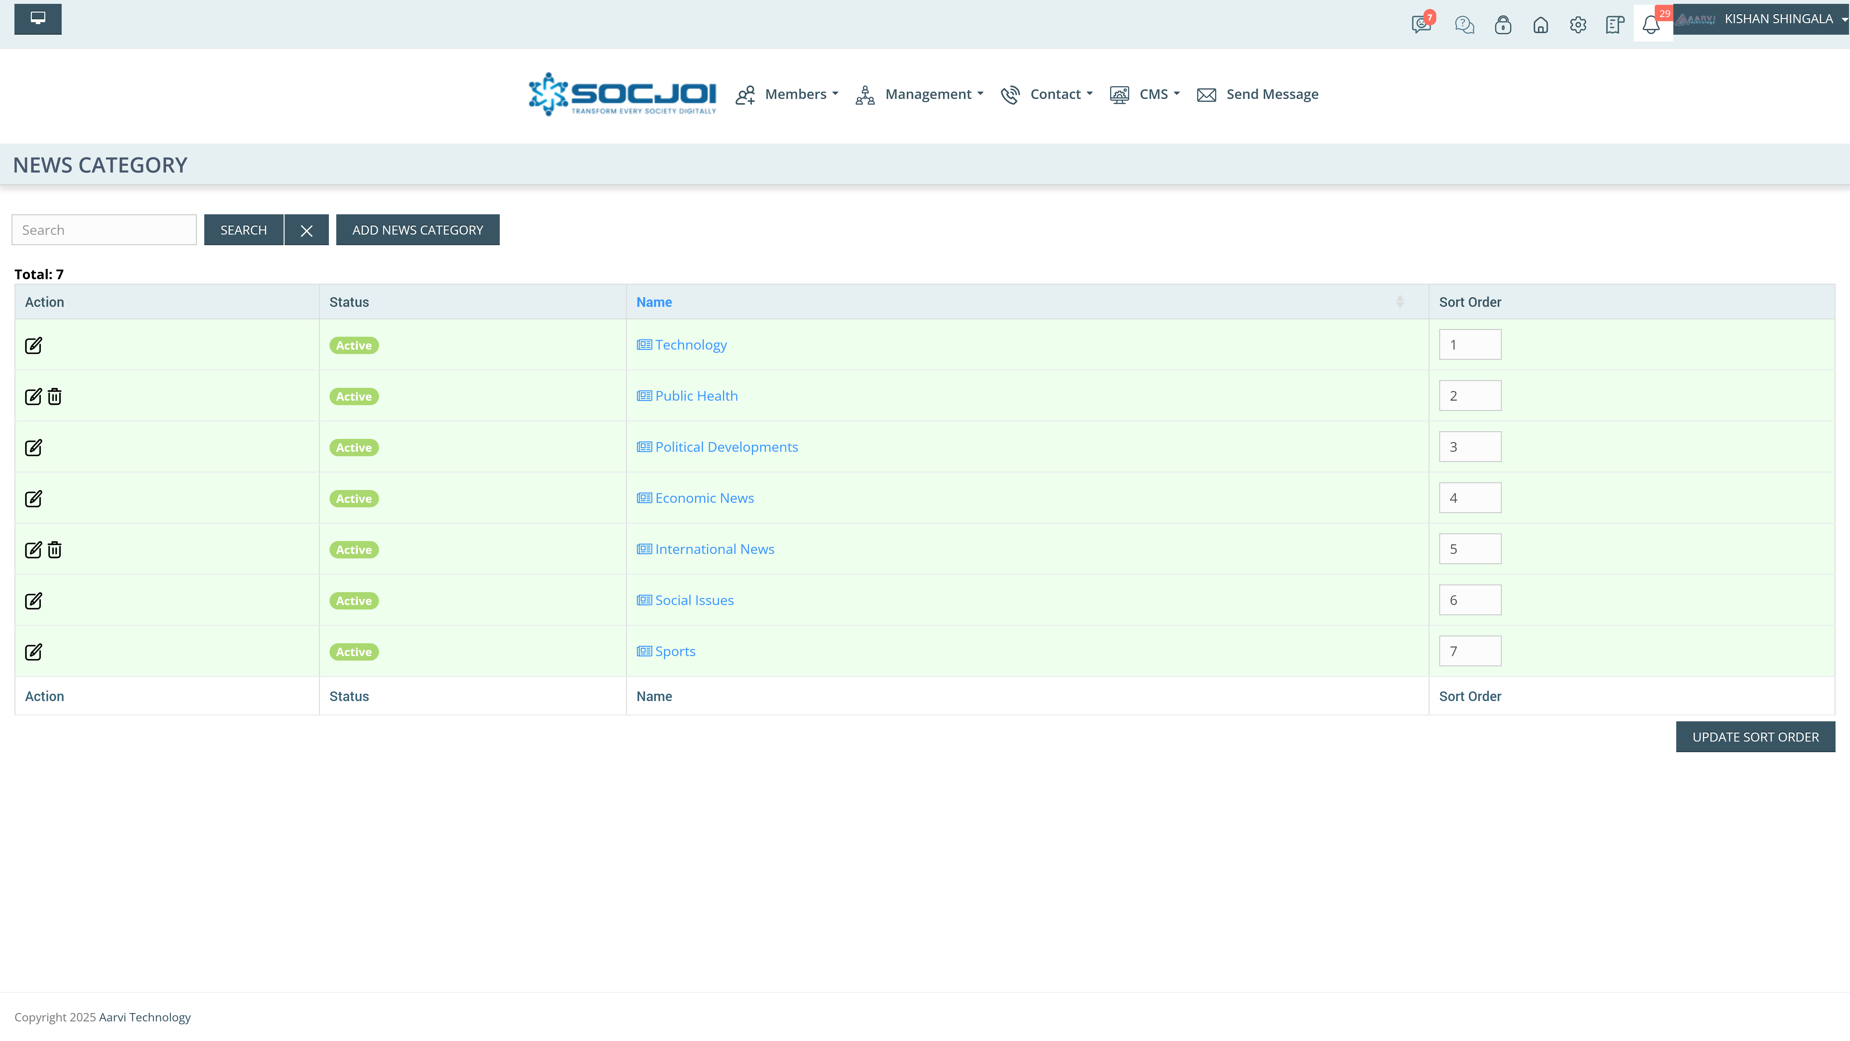This screenshot has width=1850, height=1041.
Task: Click the sort order field for Sports
Action: [1470, 651]
